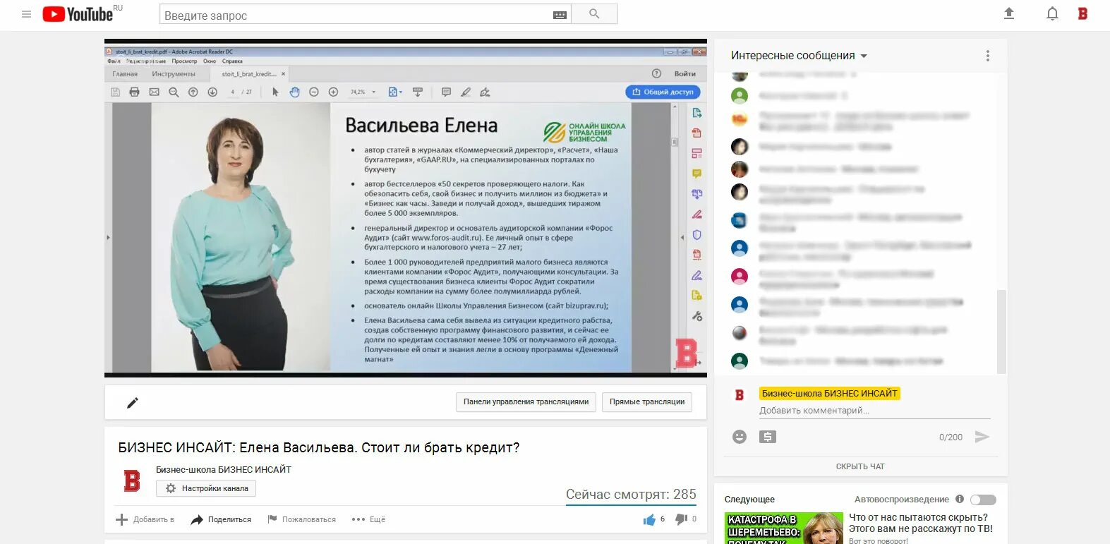Open the shield Protect tool in Acrobat's right pane
1110x544 pixels.
696,234
